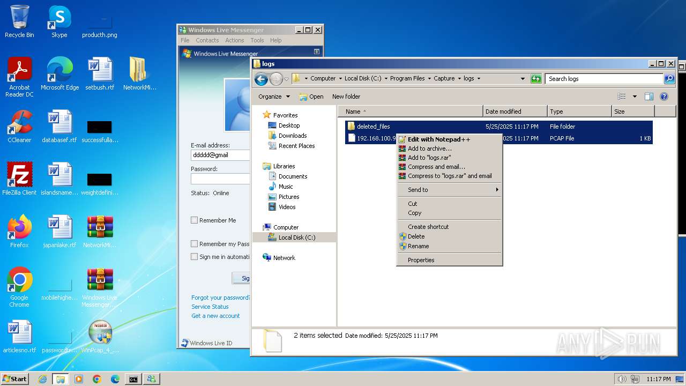Click New folder toolbar button

point(346,96)
